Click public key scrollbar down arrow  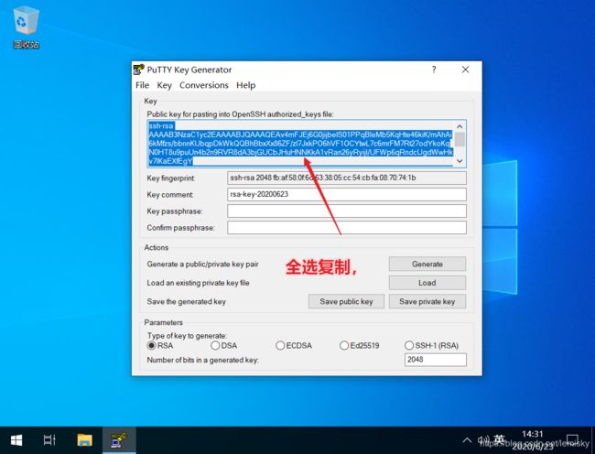coord(460,161)
